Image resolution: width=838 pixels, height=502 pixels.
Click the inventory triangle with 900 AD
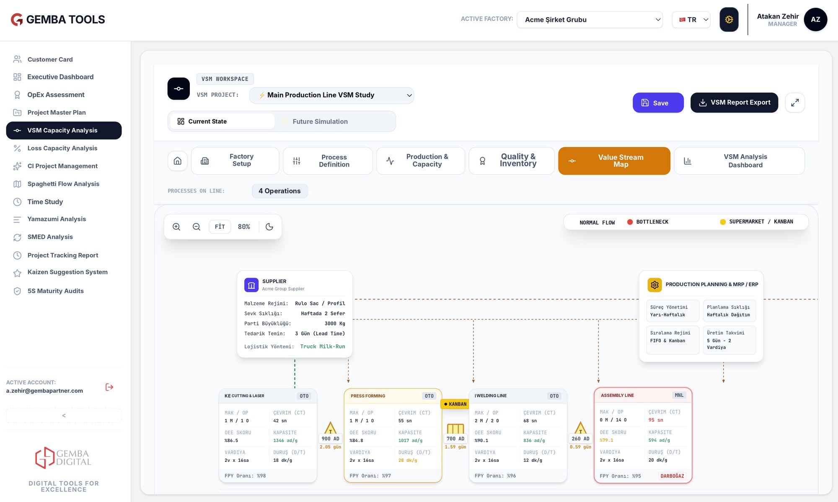click(331, 428)
